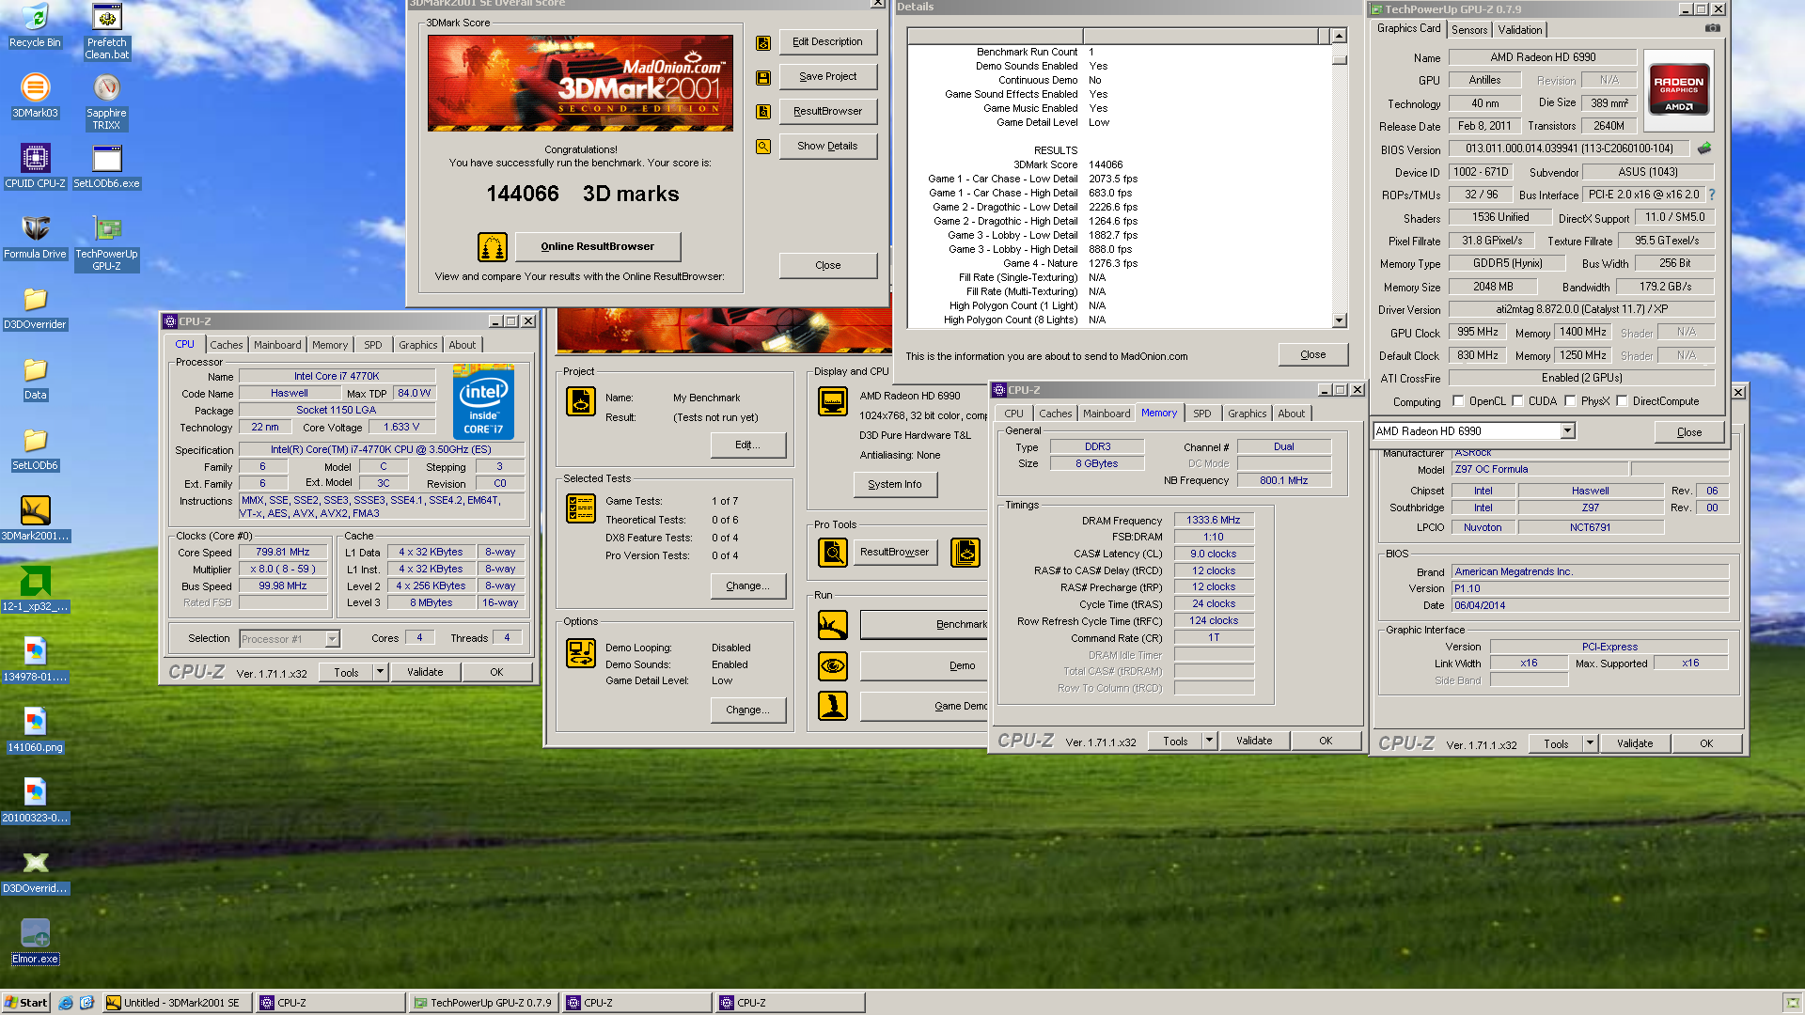Click the Change... button under Options
Screen dimensions: 1805x1015
747,710
